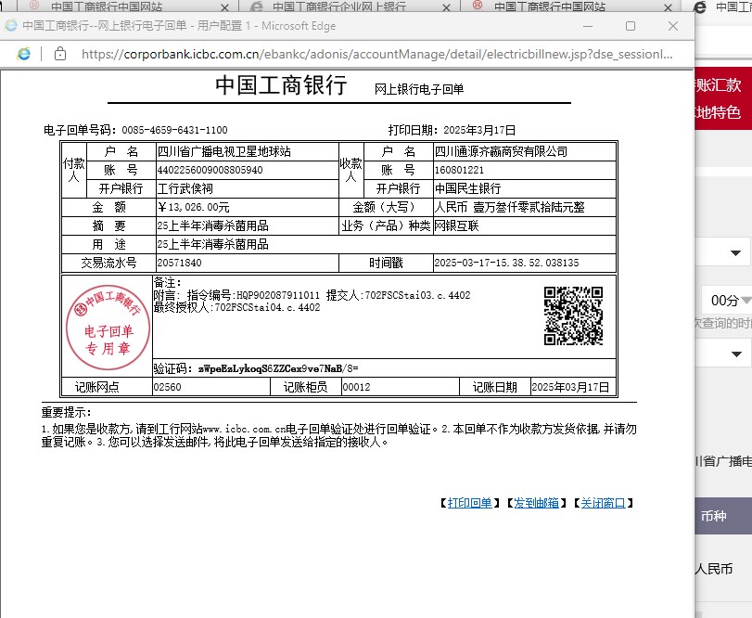Select payee account number 160801221
This screenshot has height=618, width=752.
[459, 170]
